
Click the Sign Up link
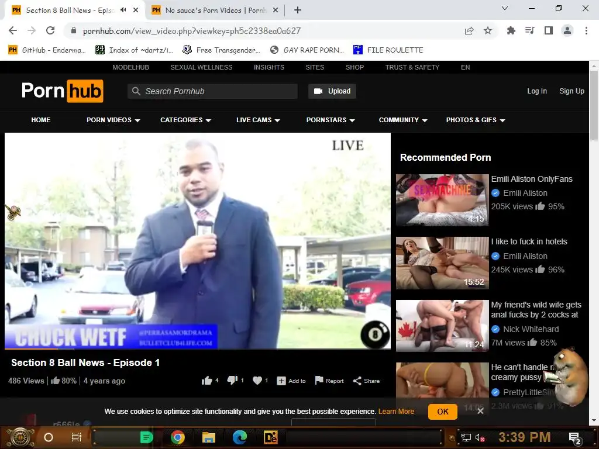(572, 91)
